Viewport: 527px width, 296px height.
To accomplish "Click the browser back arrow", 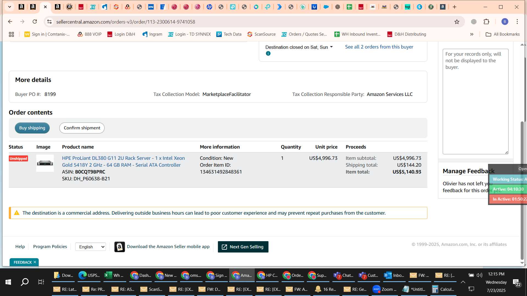I will [x=10, y=22].
